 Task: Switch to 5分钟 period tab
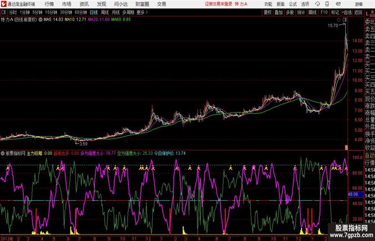[x=37, y=12]
